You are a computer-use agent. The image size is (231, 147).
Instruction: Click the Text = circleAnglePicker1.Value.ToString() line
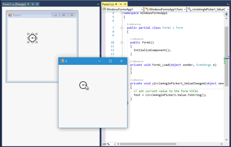(170, 95)
